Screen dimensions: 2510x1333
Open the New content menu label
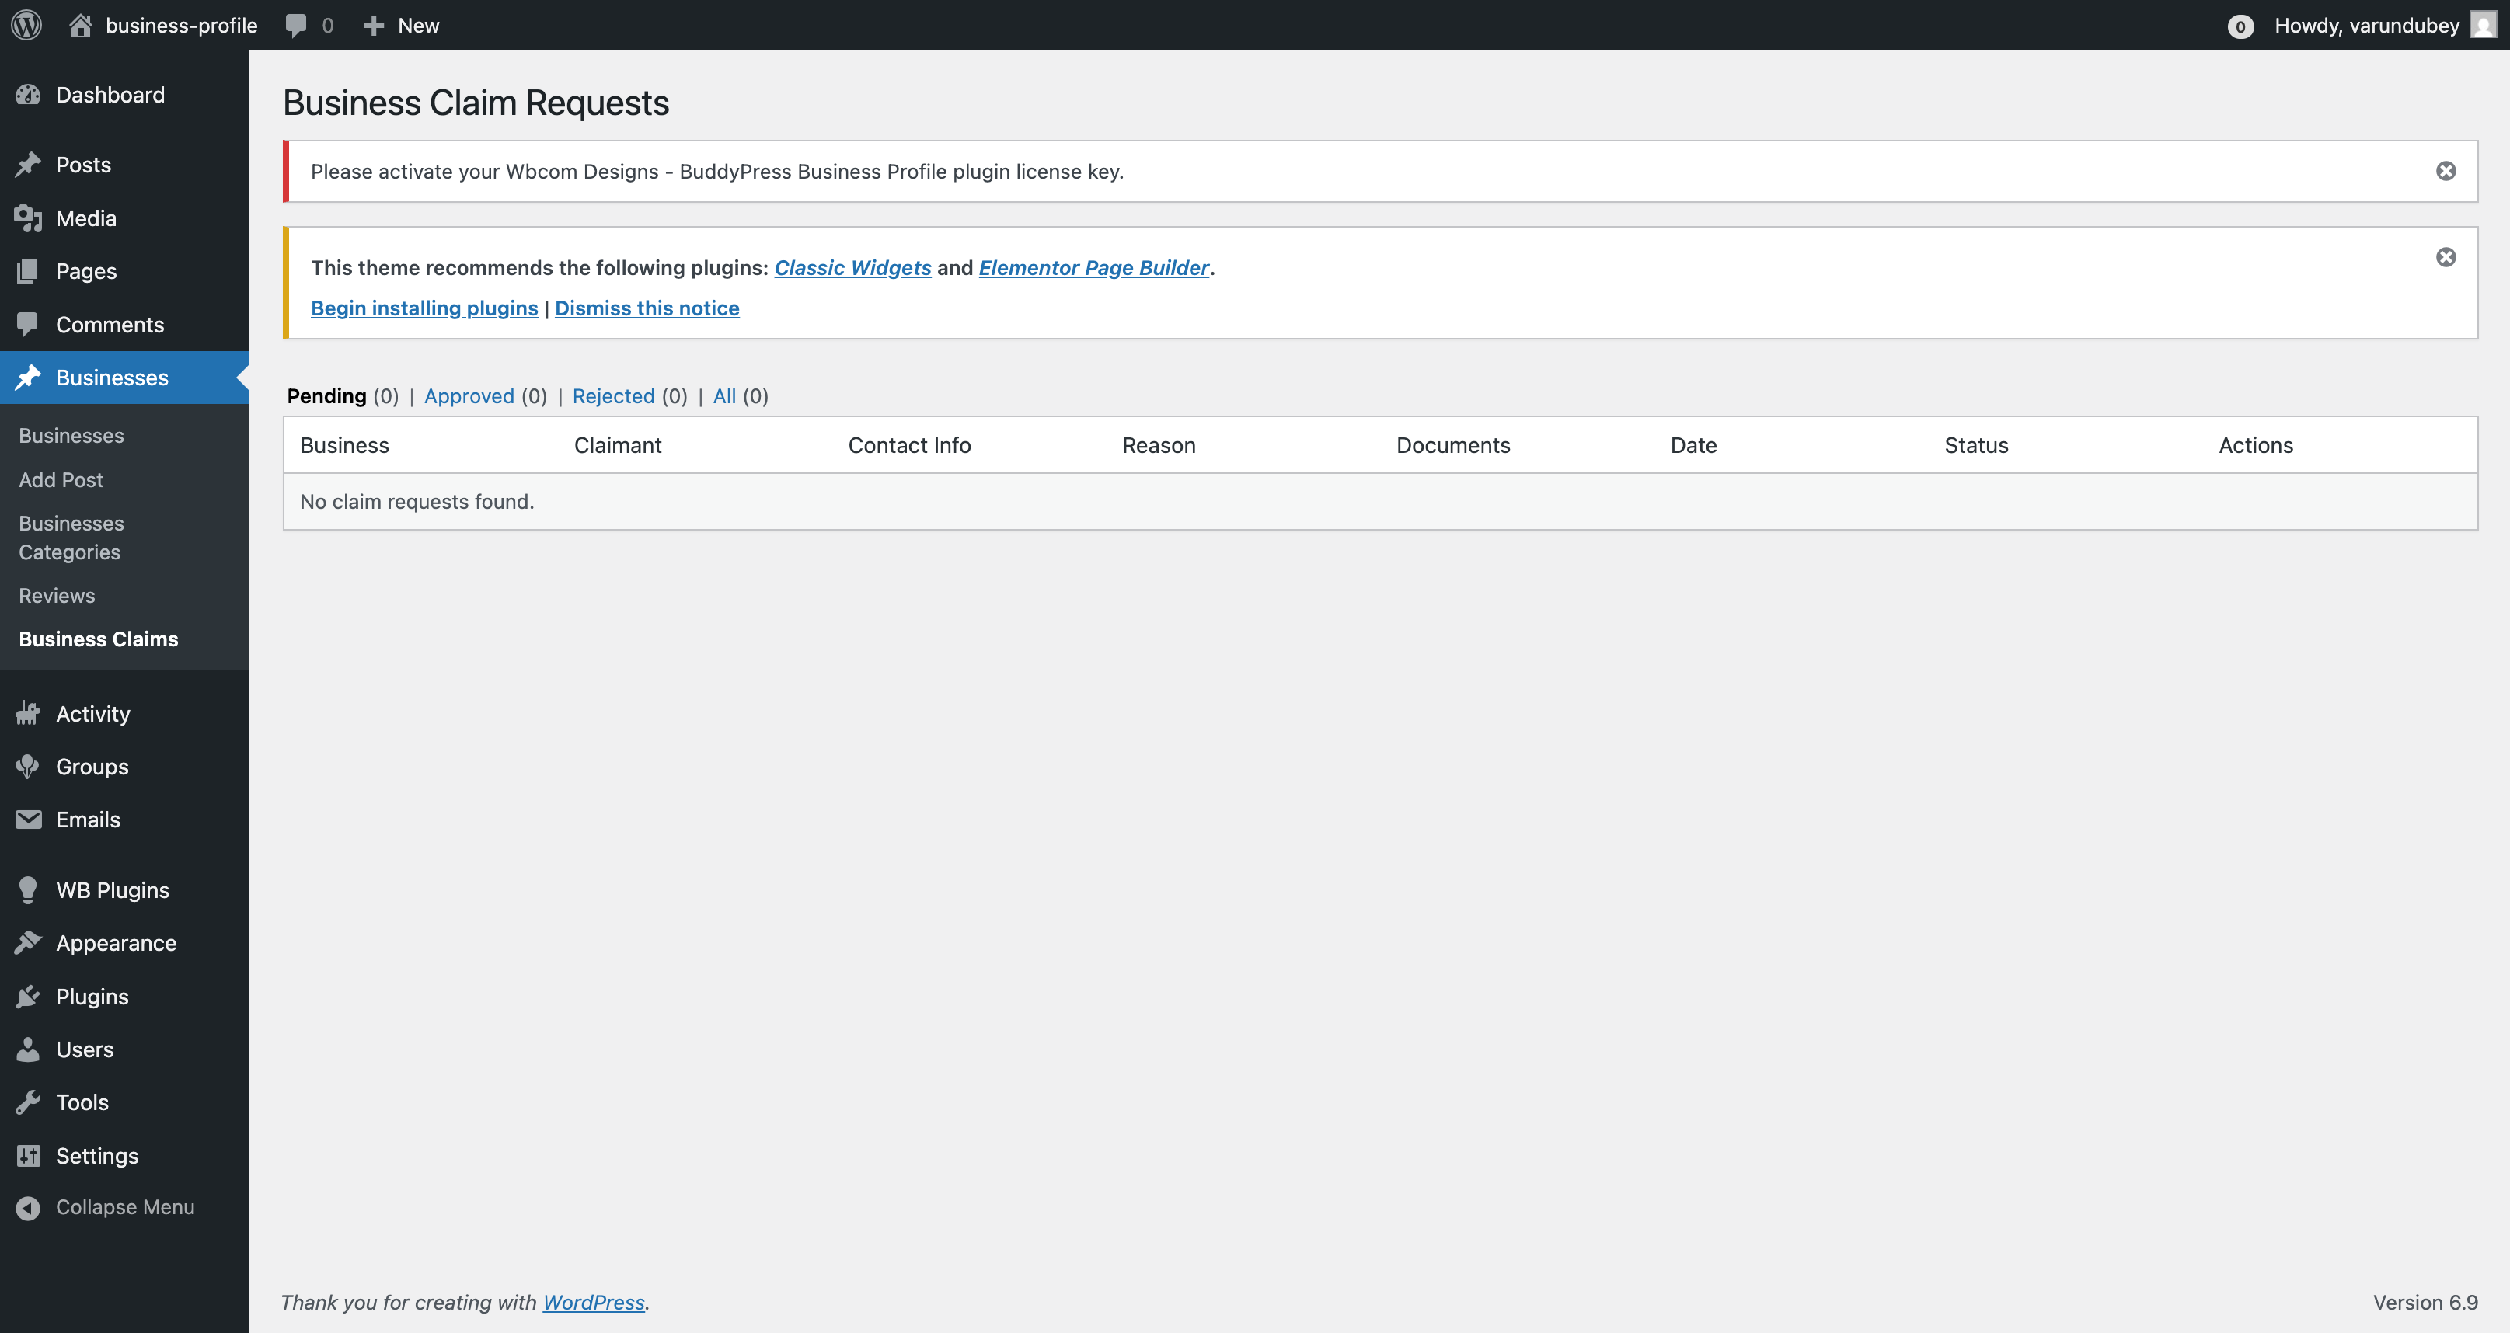click(x=418, y=26)
